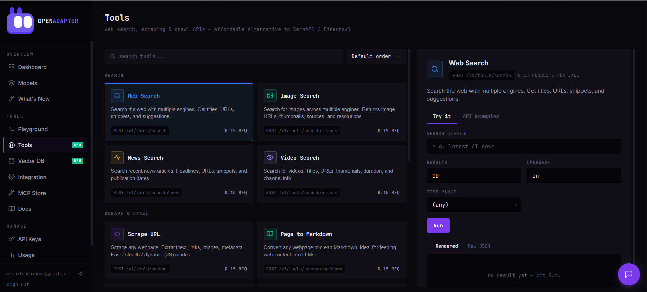The width and height of the screenshot is (647, 292).
Task: Click the Integration gear icon
Action: pos(11,177)
